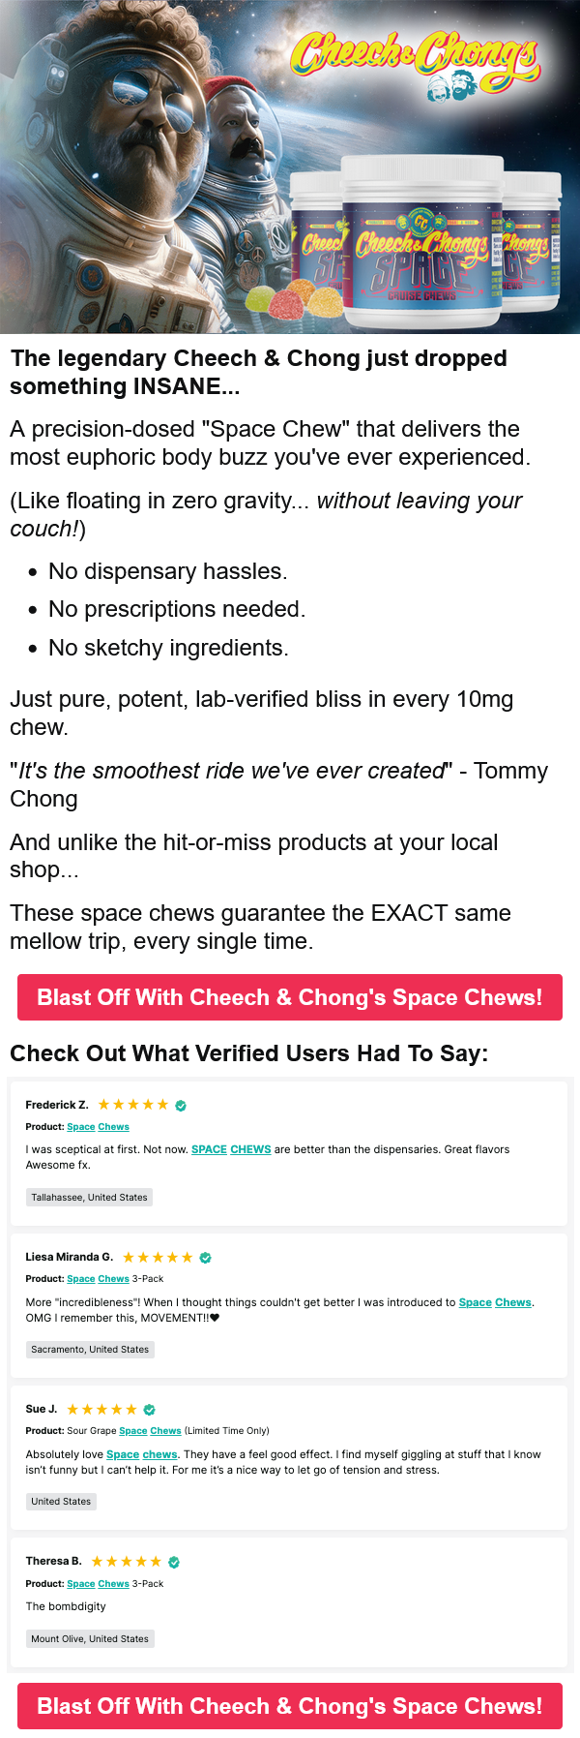Viewport: 580px width, 1738px height.
Task: Open the Space Chews product link under Frederick Z.
Action: [x=98, y=1127]
